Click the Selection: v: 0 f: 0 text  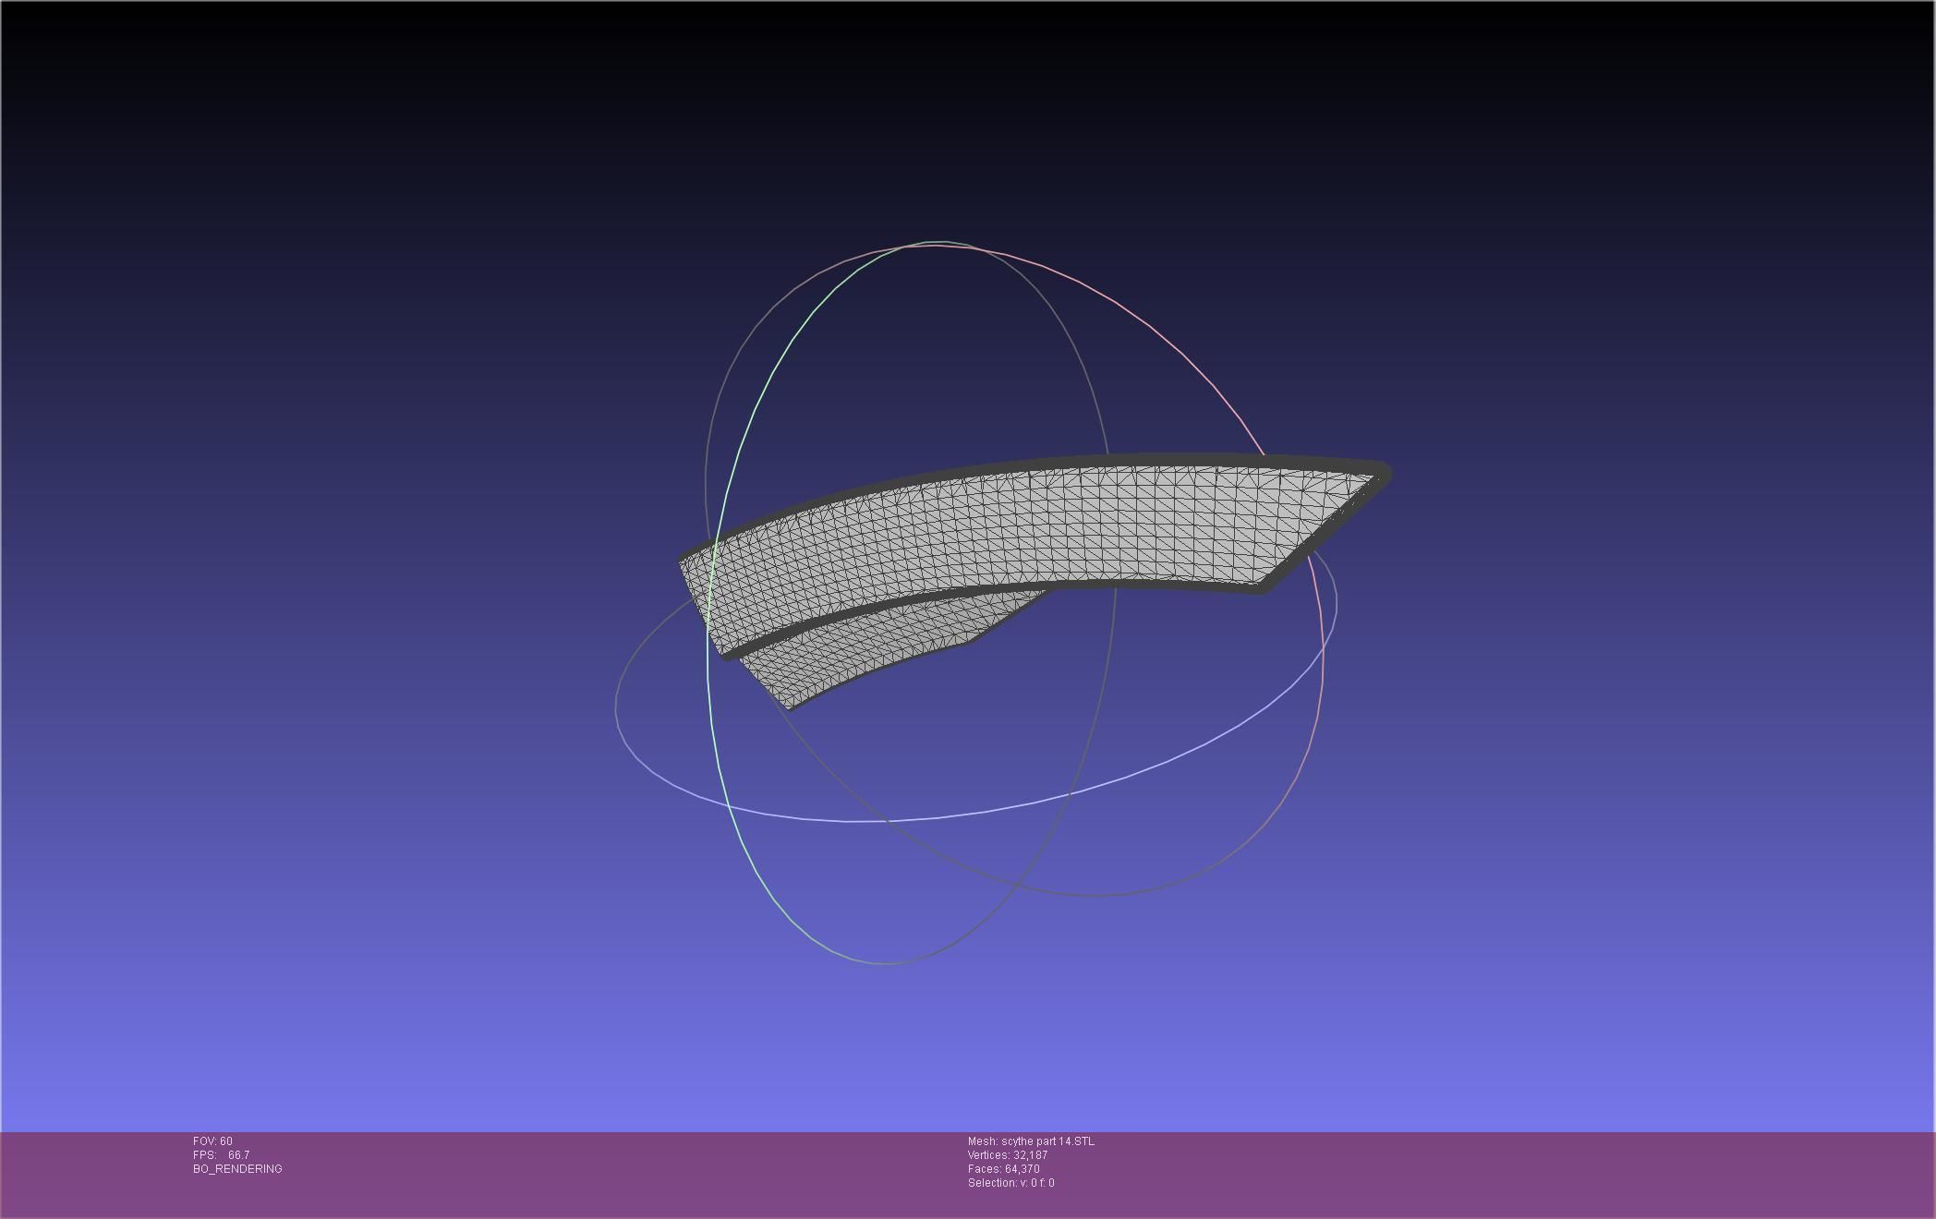1011,1183
